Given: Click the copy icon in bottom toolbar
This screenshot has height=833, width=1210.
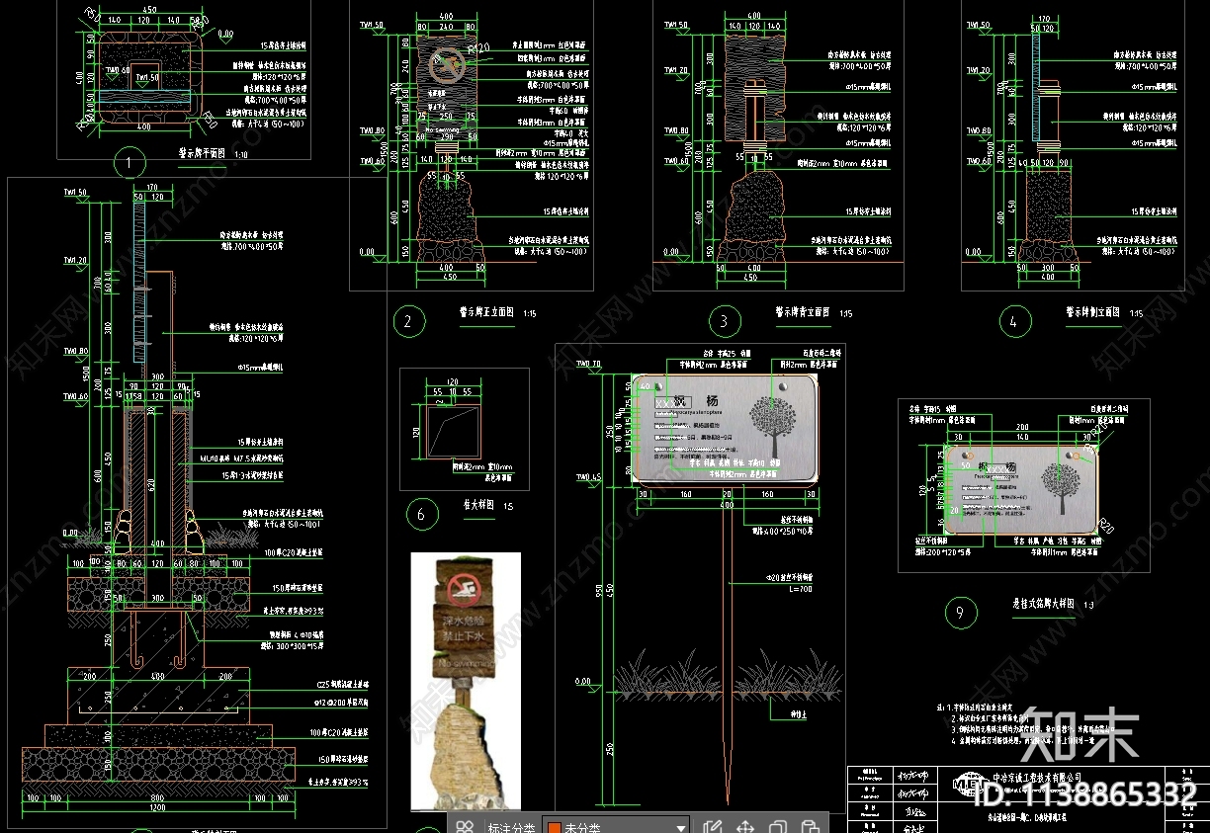Looking at the screenshot, I should [x=778, y=827].
